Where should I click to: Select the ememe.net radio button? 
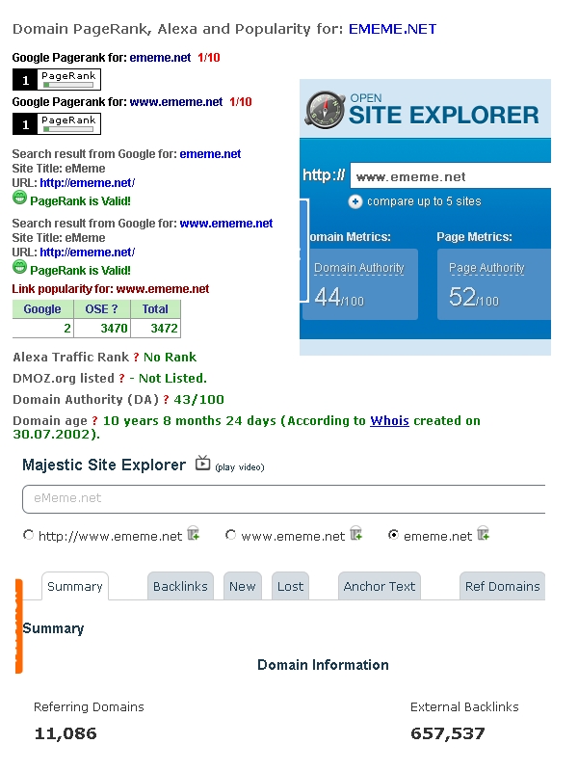coord(393,535)
